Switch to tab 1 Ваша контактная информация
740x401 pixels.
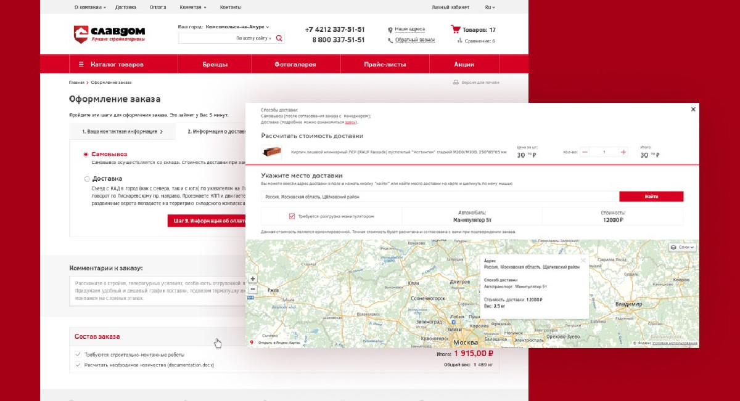122,131
